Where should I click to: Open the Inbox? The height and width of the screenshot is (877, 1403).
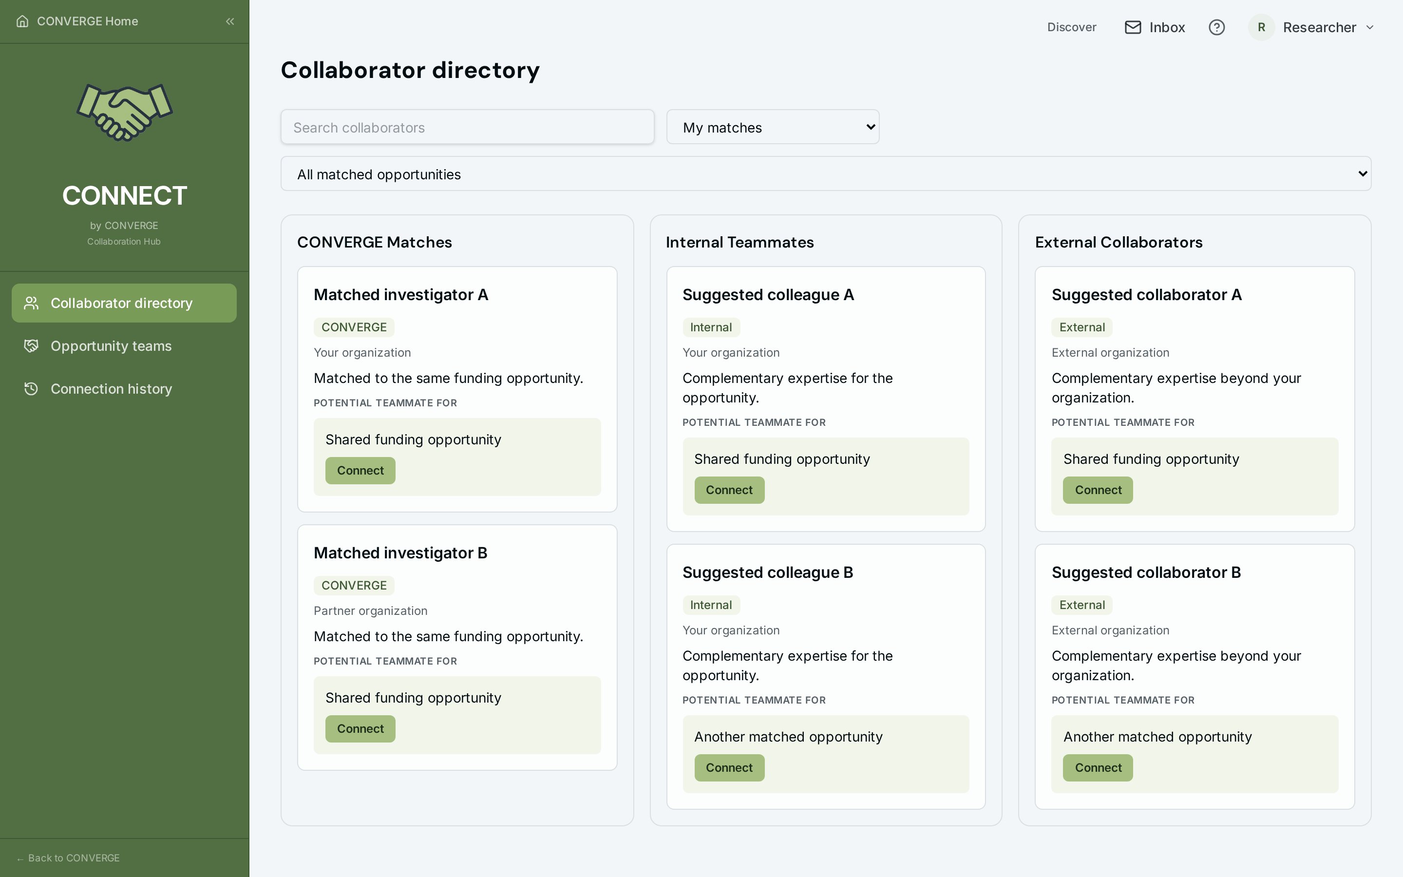click(1155, 27)
